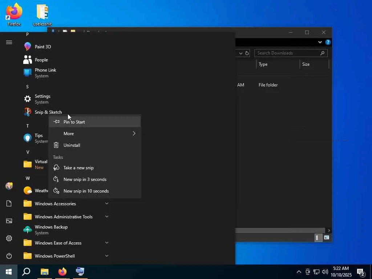
Task: Open network status tray icon
Action: [x=316, y=272]
